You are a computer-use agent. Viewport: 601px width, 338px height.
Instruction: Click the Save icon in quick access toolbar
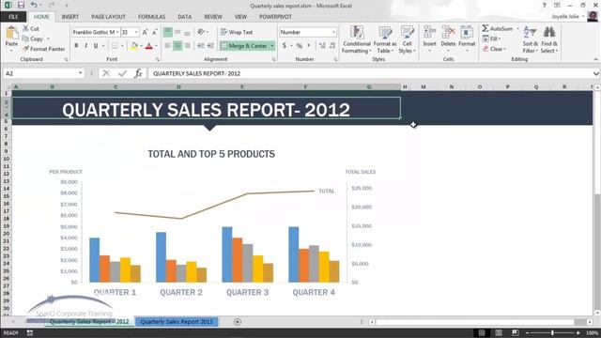21,6
